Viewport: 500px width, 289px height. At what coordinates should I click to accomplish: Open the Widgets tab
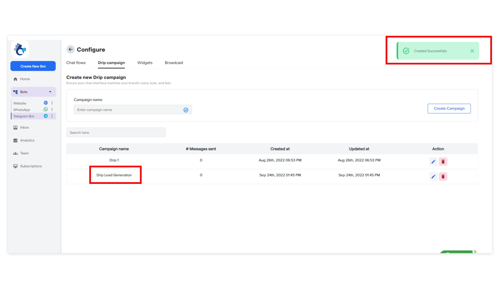(x=145, y=63)
